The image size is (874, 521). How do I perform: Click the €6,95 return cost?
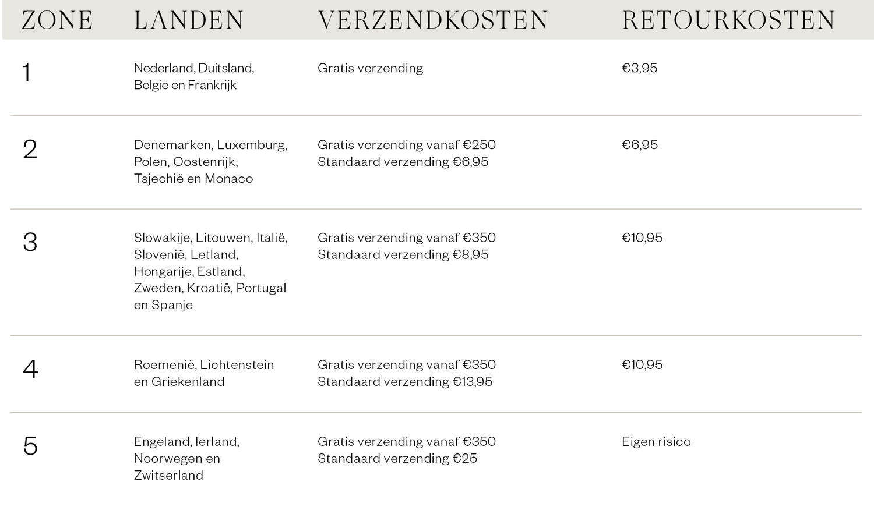(x=640, y=145)
